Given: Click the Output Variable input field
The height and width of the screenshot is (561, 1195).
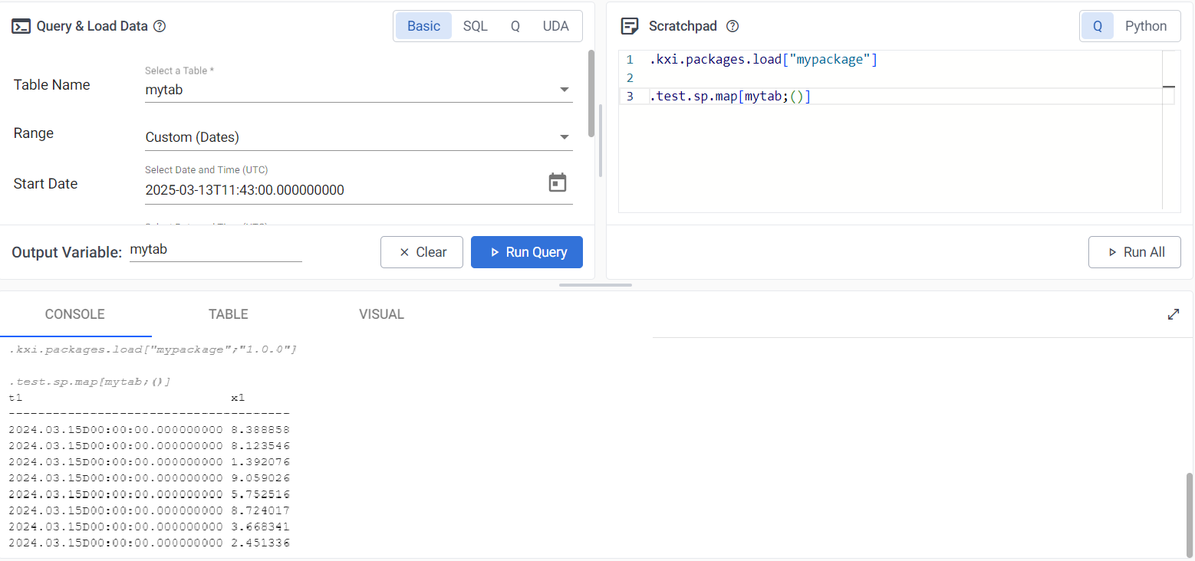Looking at the screenshot, I should point(215,250).
